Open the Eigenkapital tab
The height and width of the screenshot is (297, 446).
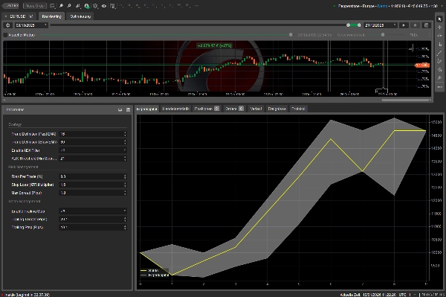146,109
